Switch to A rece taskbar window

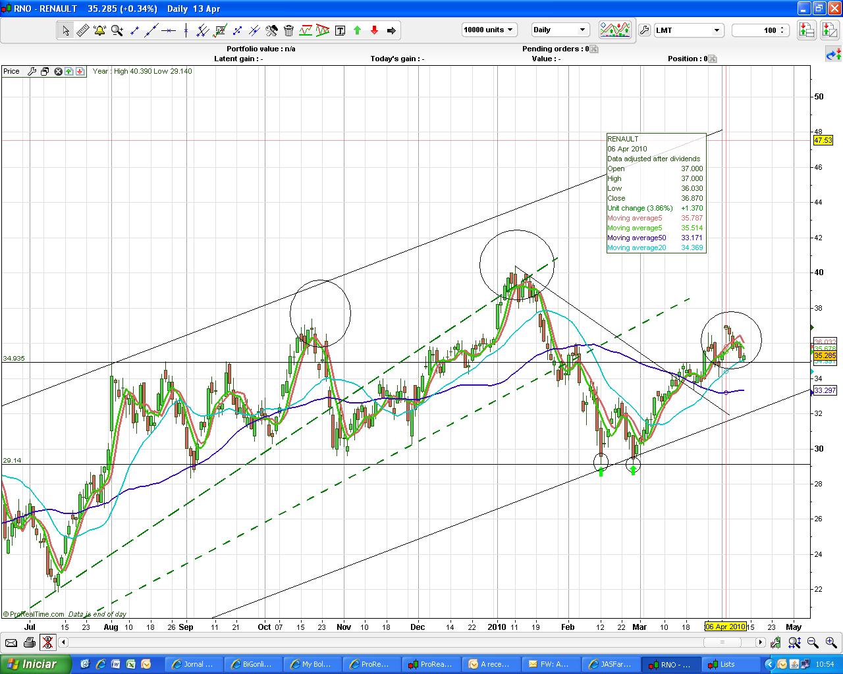click(491, 664)
